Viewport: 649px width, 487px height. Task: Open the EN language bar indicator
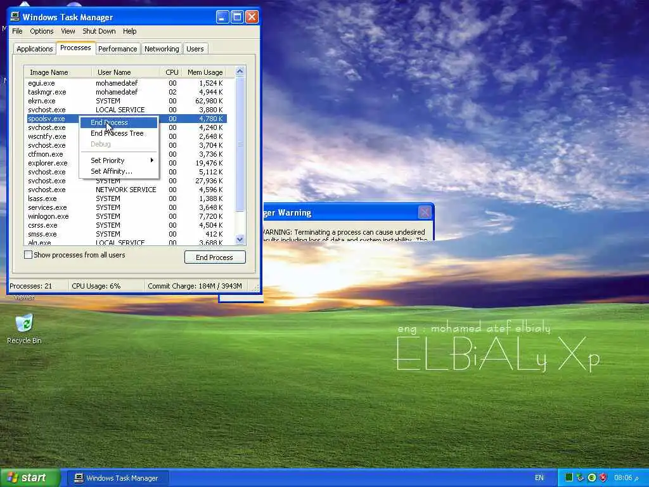point(539,477)
